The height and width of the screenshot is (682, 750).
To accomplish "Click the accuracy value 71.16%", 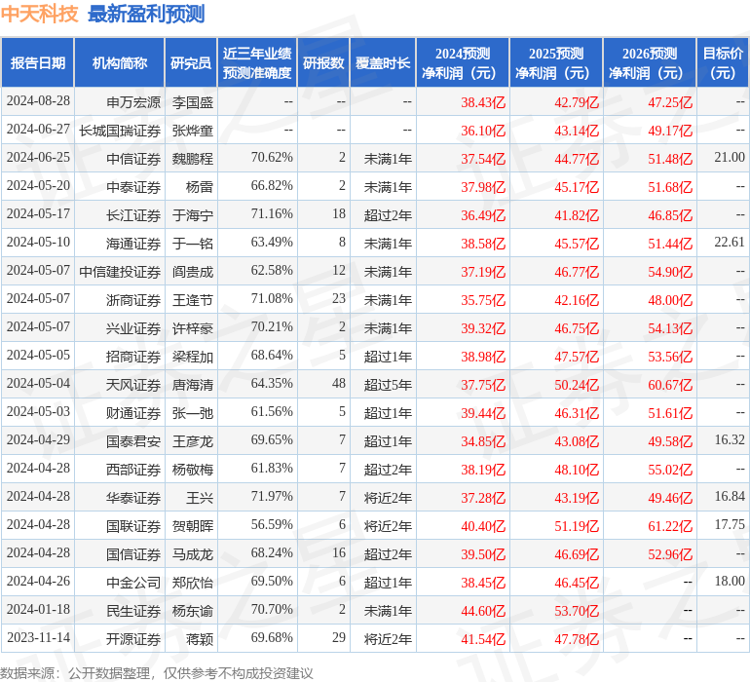I will (x=272, y=214).
